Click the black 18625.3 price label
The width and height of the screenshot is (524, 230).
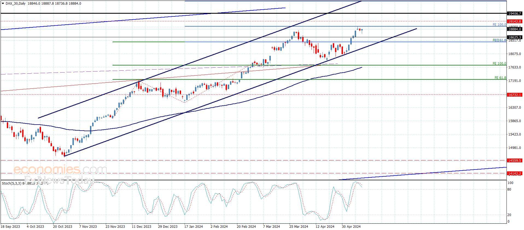(x=514, y=37)
